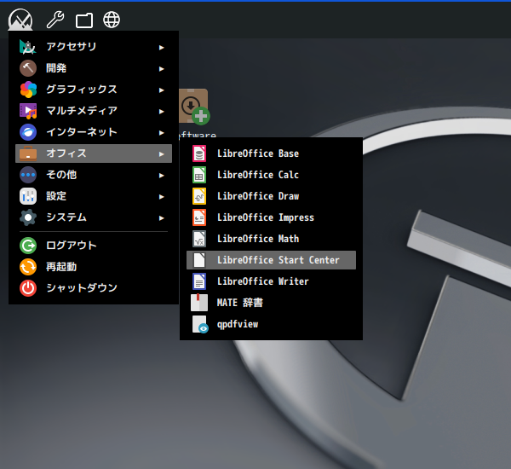
Task: Click the red シャットダウン power icon
Action: pos(28,288)
